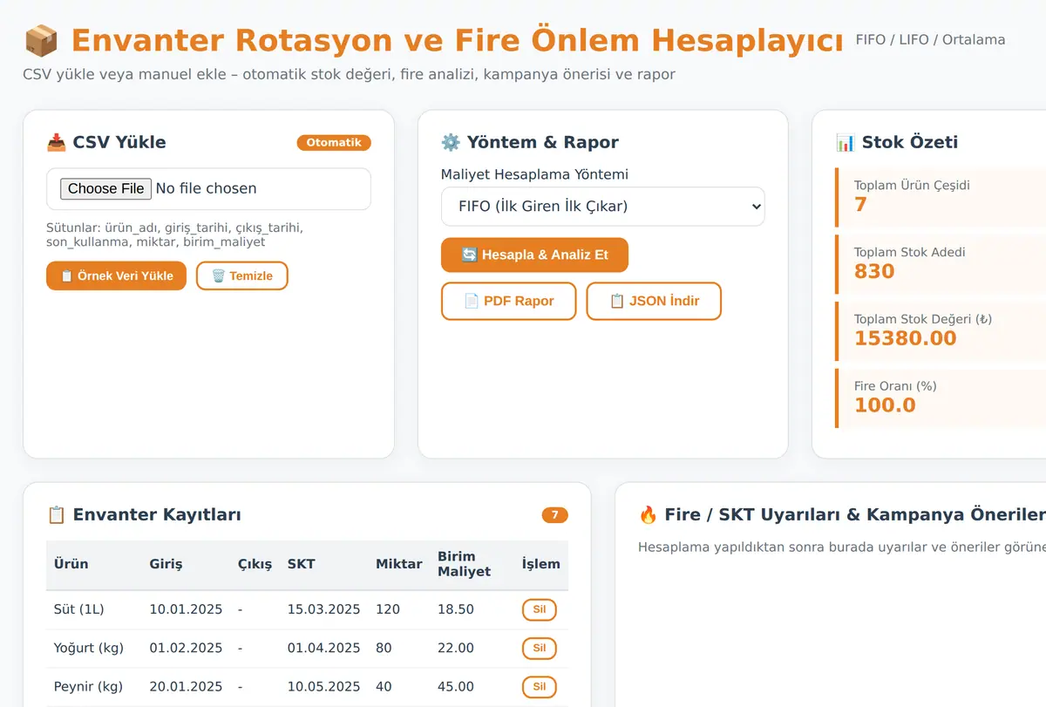Generate the PDF Rapor

(508, 301)
